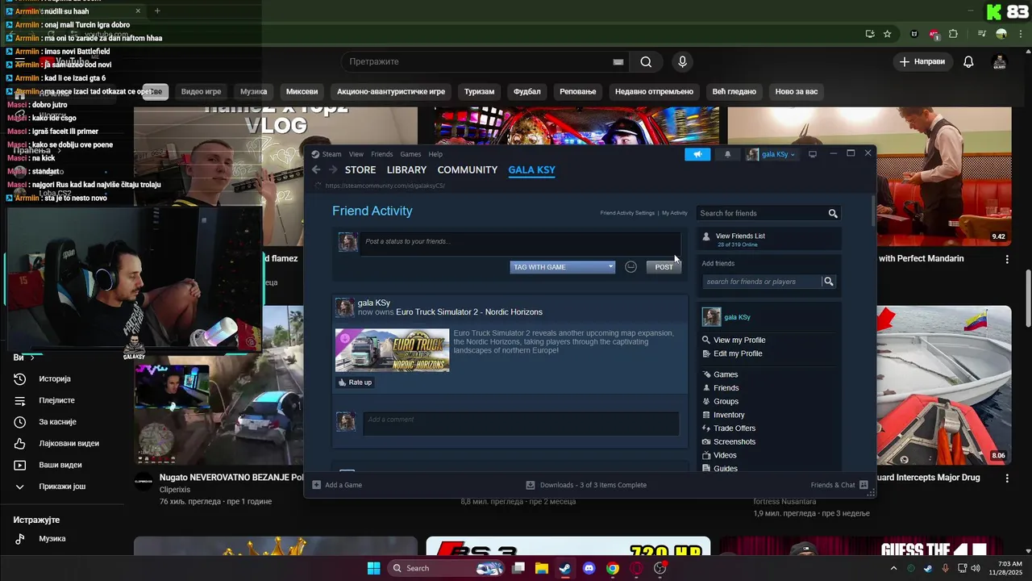Open Edit my Profile link
The width and height of the screenshot is (1032, 581).
coord(738,353)
